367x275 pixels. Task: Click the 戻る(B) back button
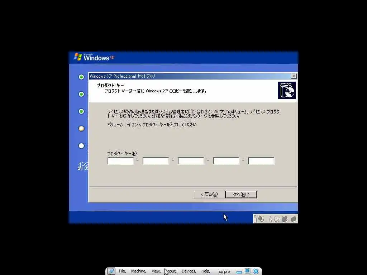(x=209, y=194)
